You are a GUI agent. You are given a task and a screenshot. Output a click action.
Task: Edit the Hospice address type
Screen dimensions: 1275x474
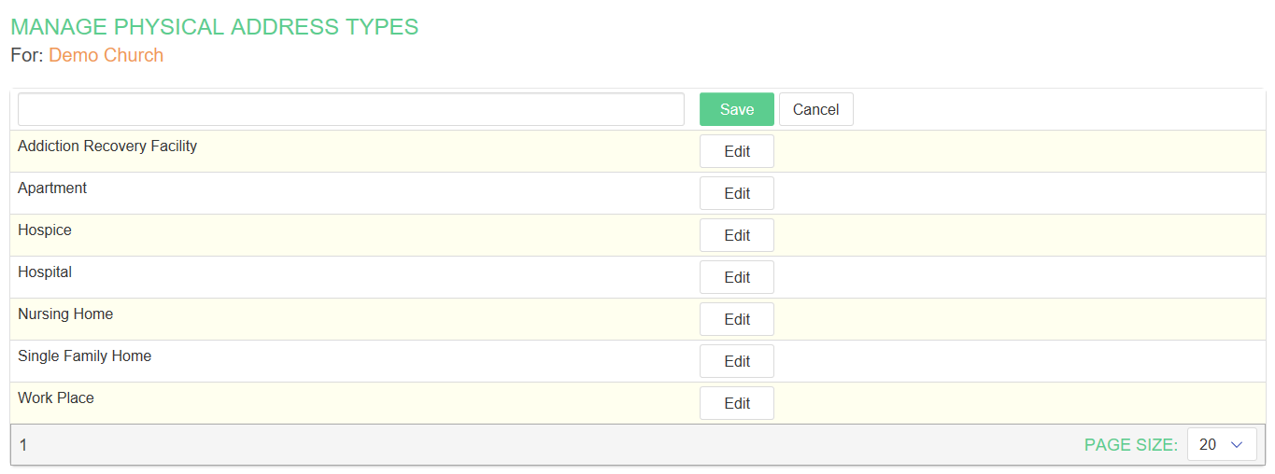[736, 235]
